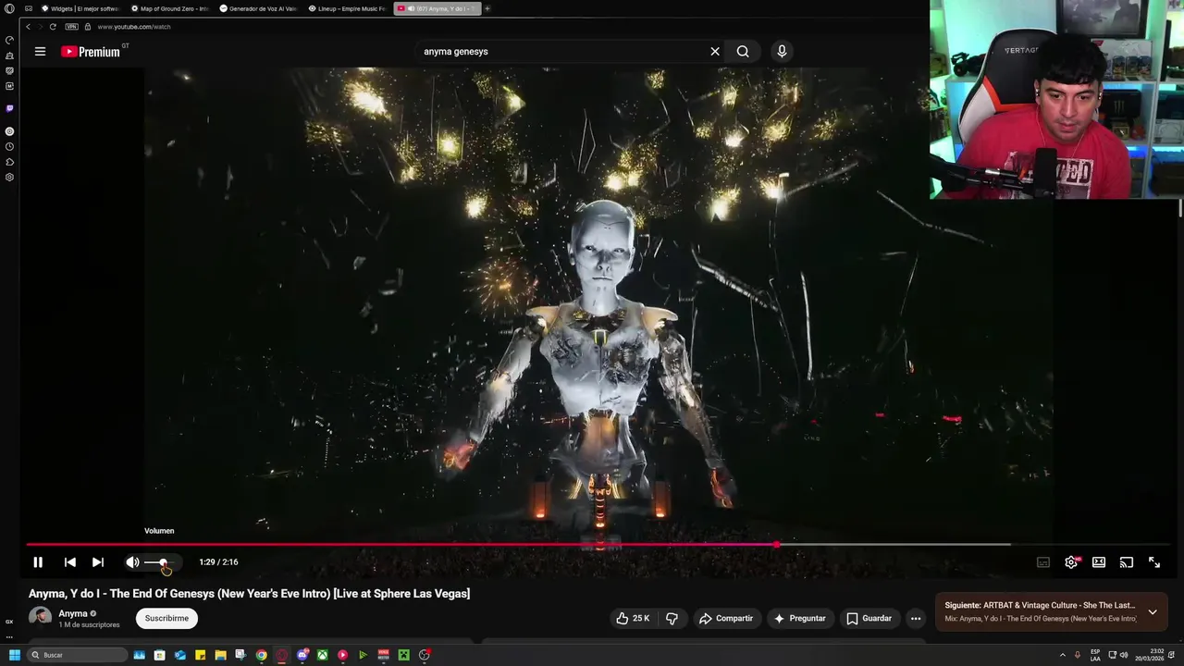Image resolution: width=1184 pixels, height=666 pixels.
Task: Switch to Generador de Voz AI tab
Action: [258, 8]
